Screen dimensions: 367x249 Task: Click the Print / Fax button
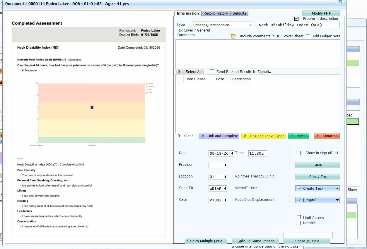tap(318, 177)
